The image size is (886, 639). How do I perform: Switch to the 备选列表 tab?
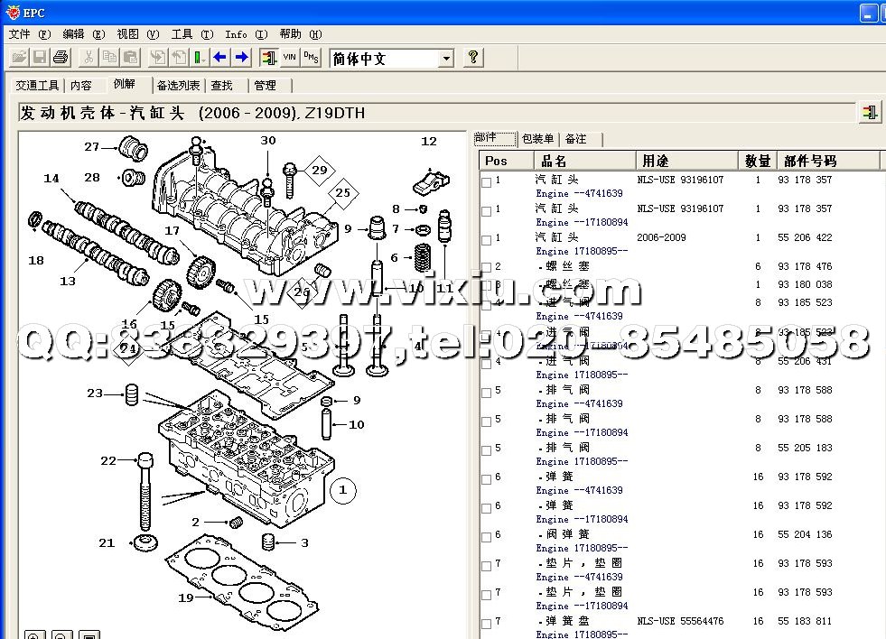click(178, 86)
